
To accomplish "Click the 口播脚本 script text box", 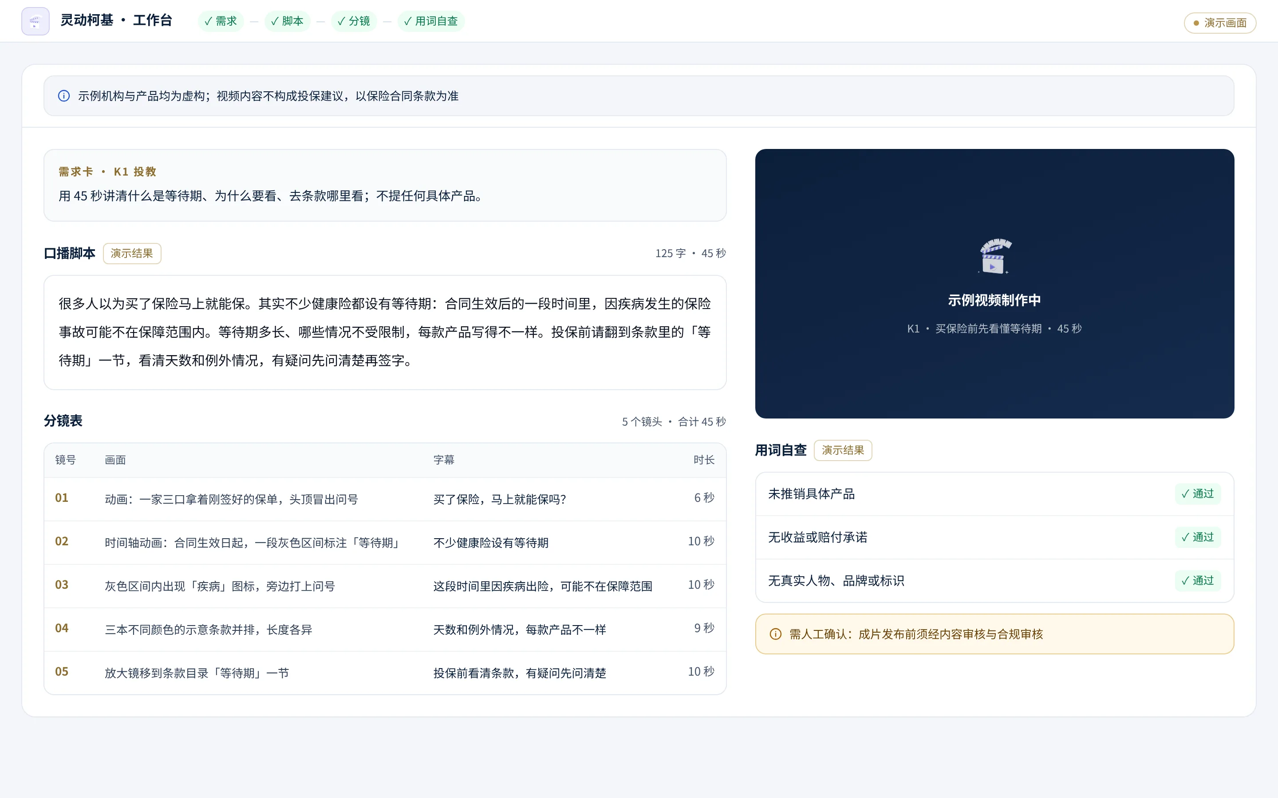I will (385, 332).
